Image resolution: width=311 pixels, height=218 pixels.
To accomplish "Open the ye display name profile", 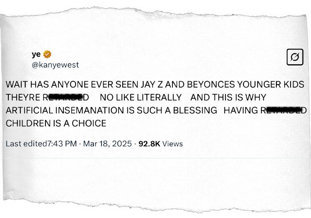I will coord(36,55).
